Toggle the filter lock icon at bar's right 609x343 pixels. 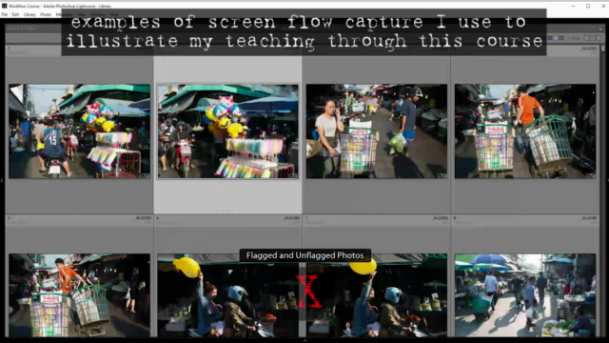tap(600, 29)
